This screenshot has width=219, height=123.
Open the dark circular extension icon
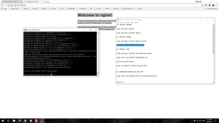pyautogui.click(x=213, y=5)
